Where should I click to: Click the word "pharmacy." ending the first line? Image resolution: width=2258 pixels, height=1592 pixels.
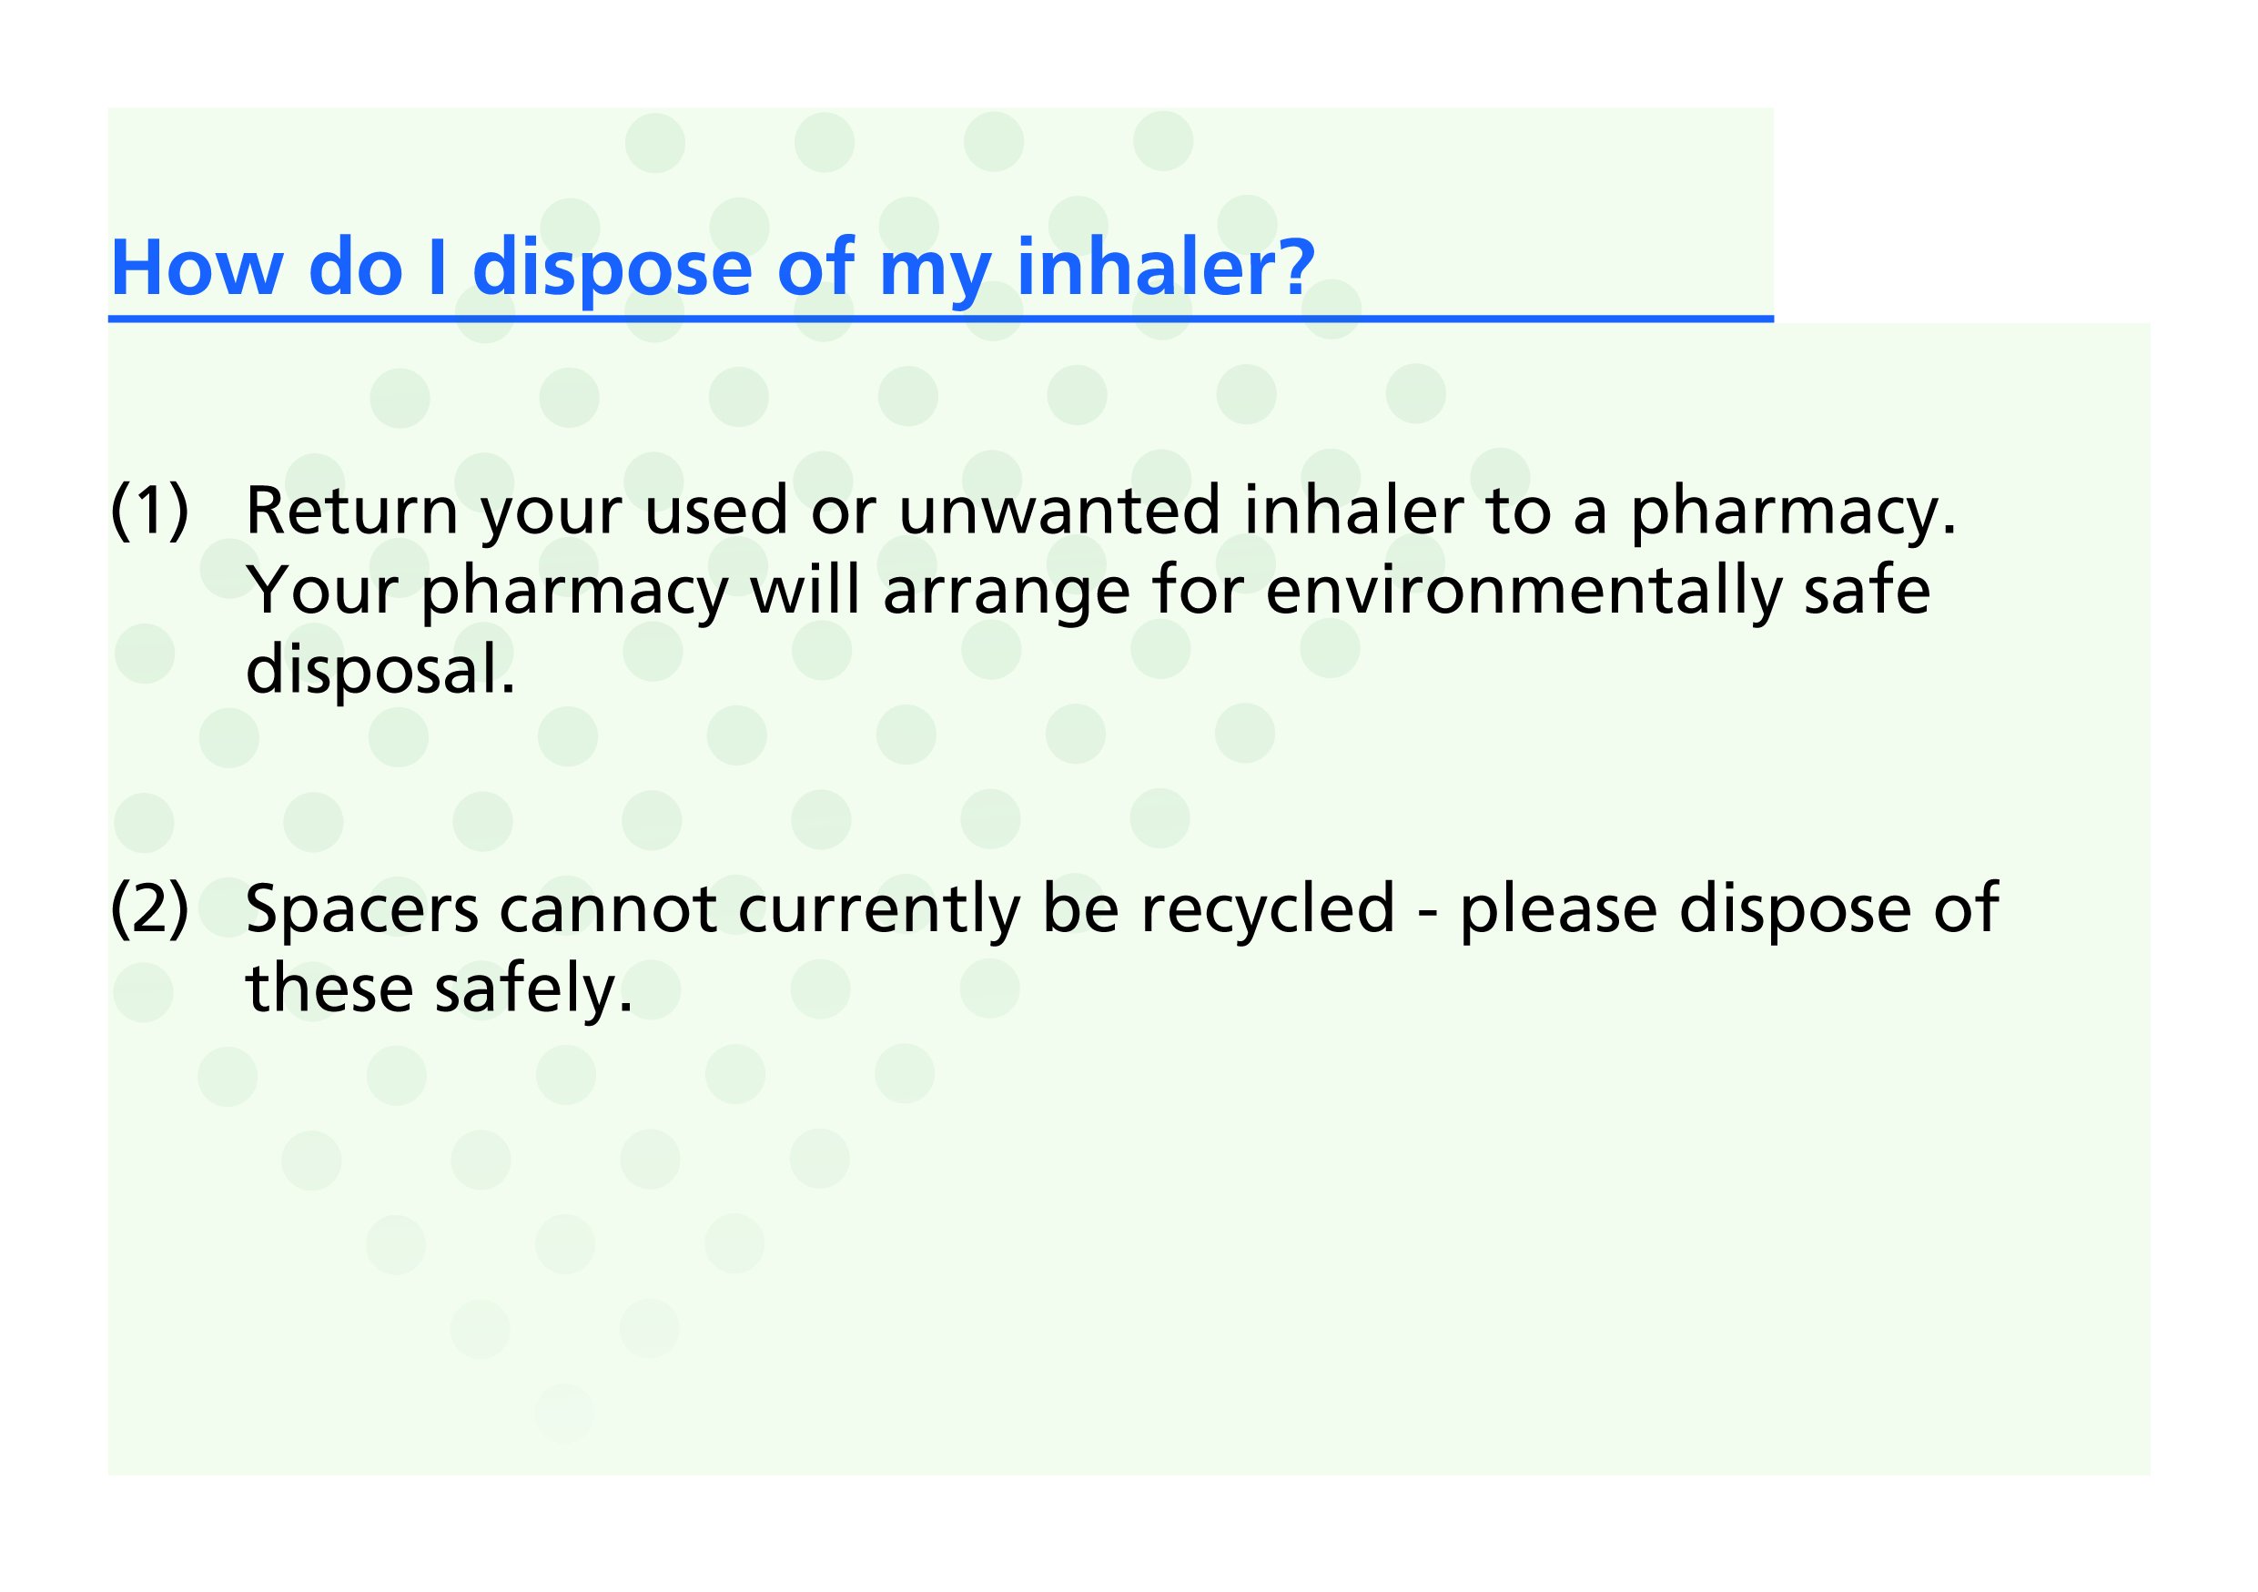pos(1793,513)
